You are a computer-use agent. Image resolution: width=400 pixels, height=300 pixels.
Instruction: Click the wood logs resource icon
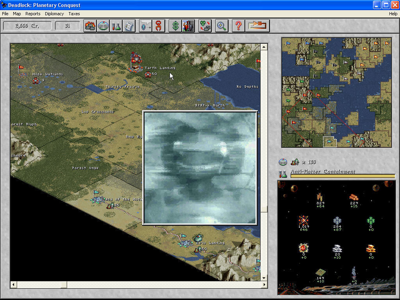[354, 197]
